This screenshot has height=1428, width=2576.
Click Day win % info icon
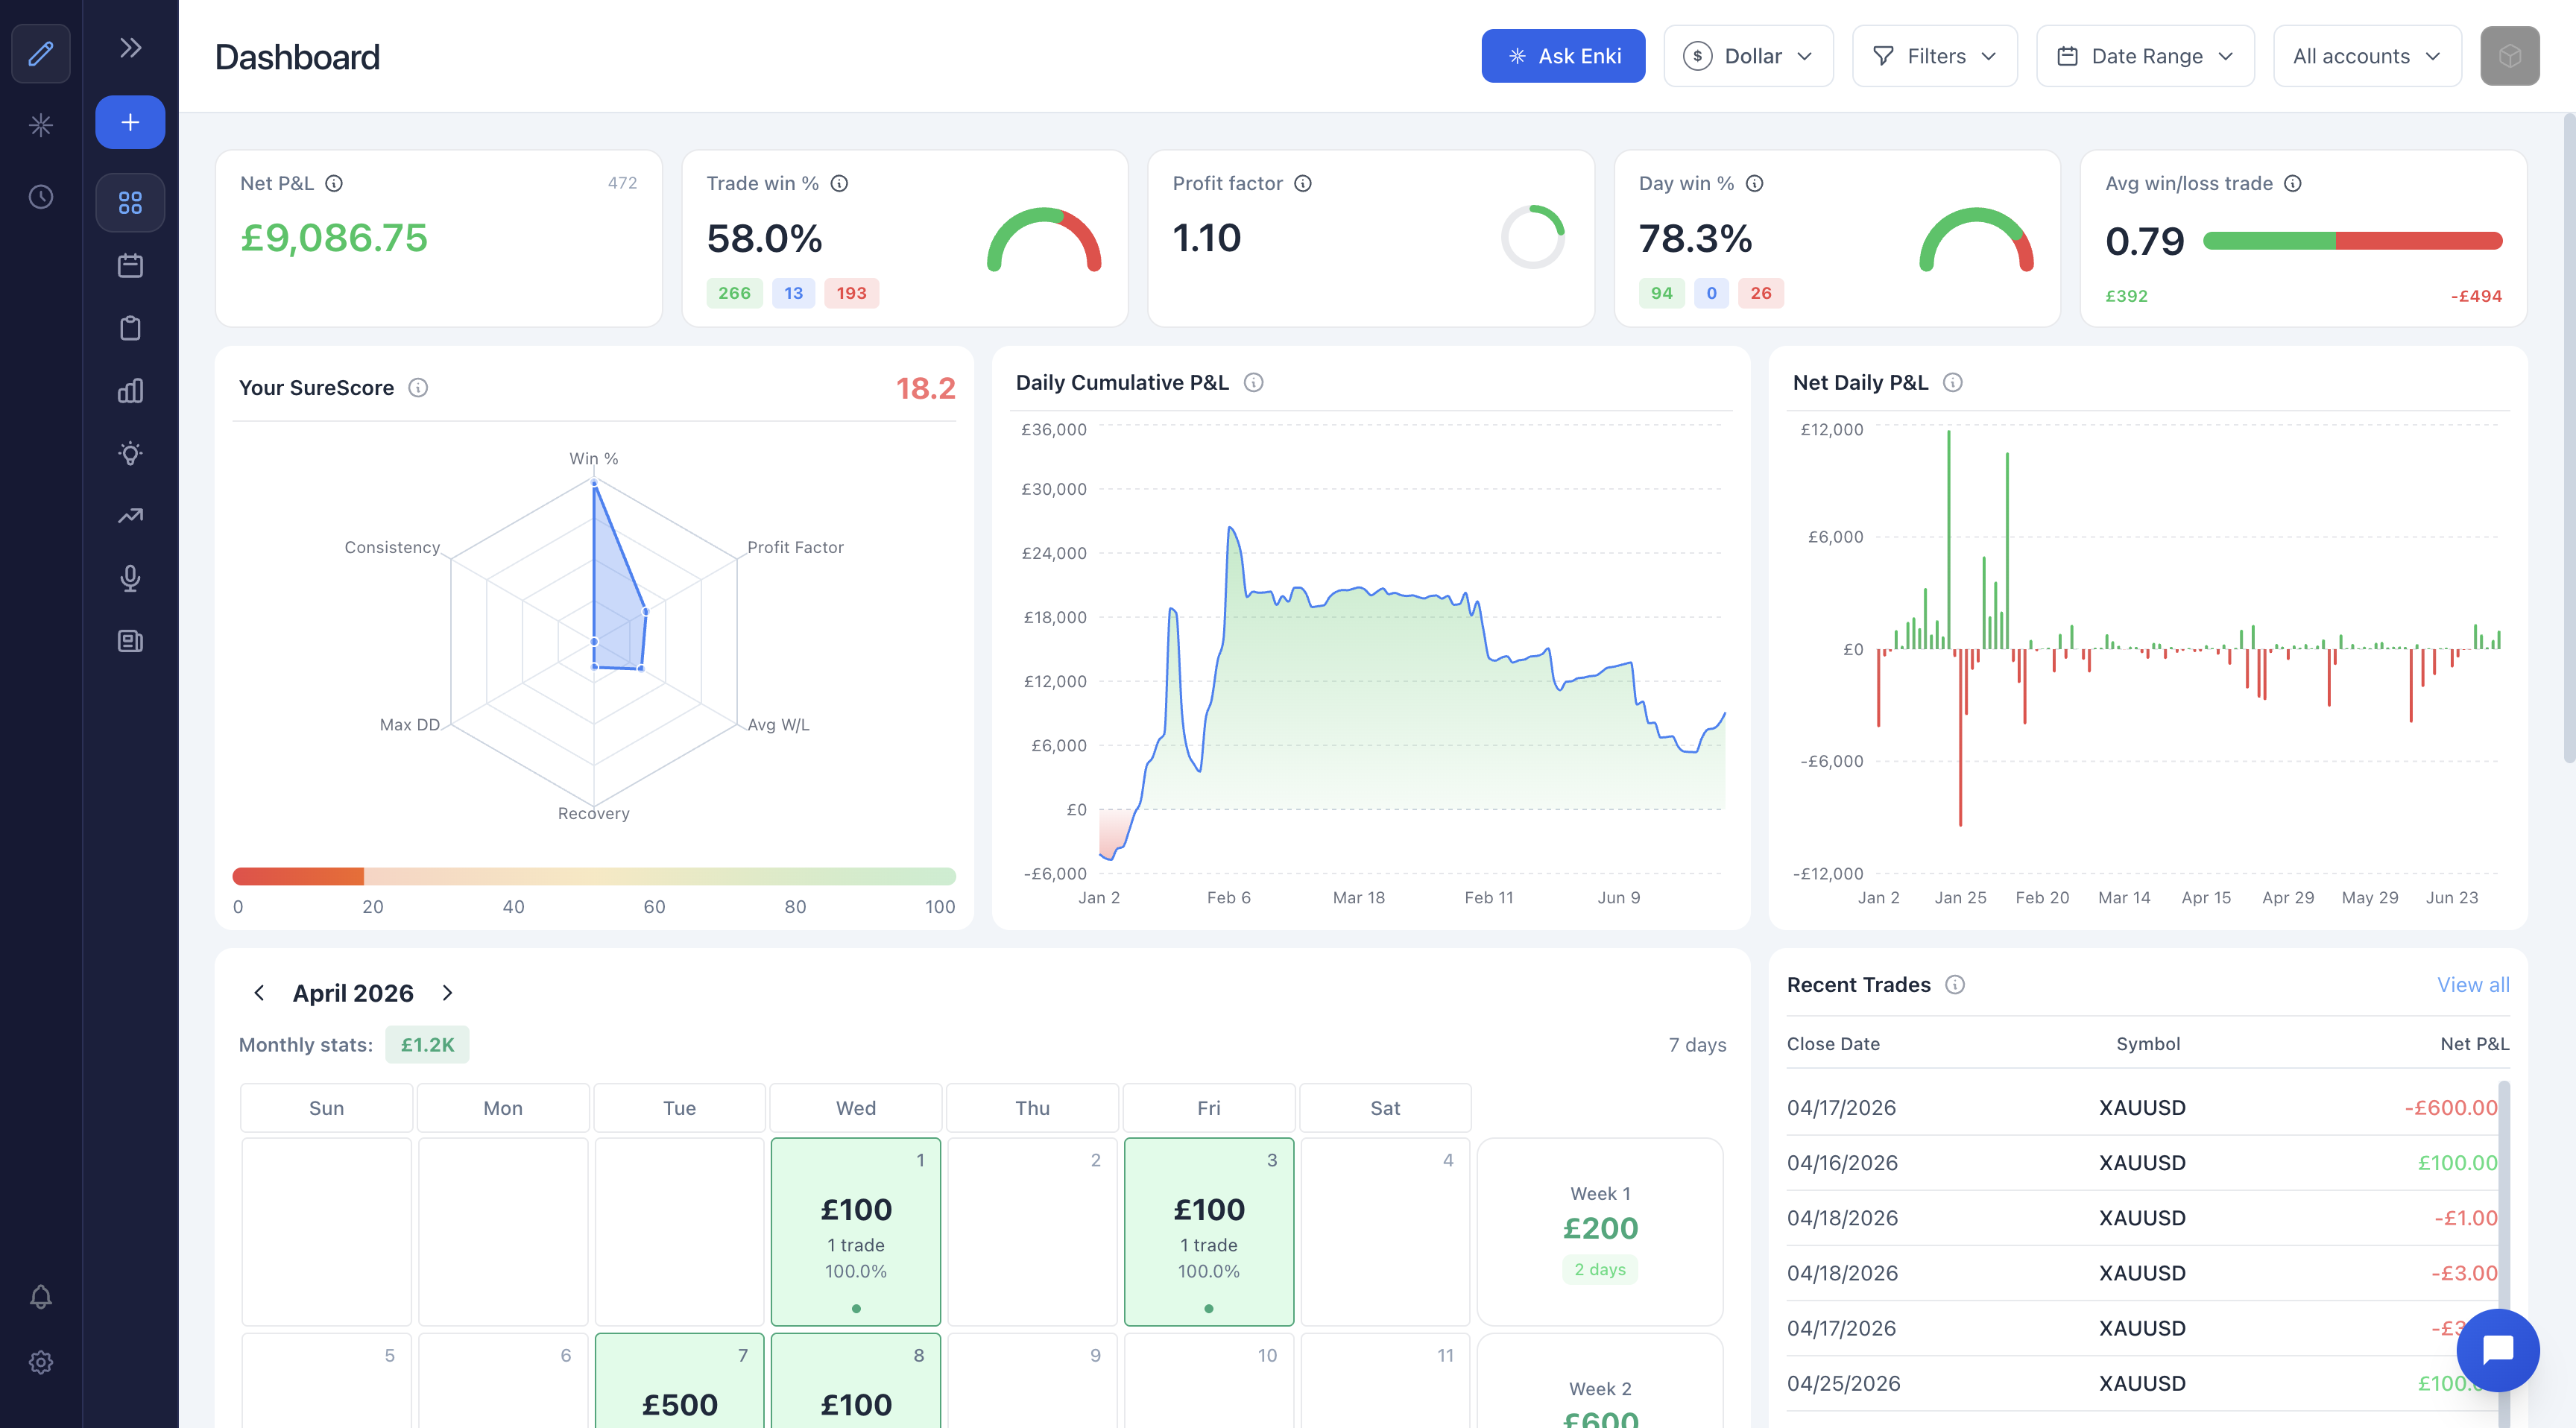coord(1754,183)
